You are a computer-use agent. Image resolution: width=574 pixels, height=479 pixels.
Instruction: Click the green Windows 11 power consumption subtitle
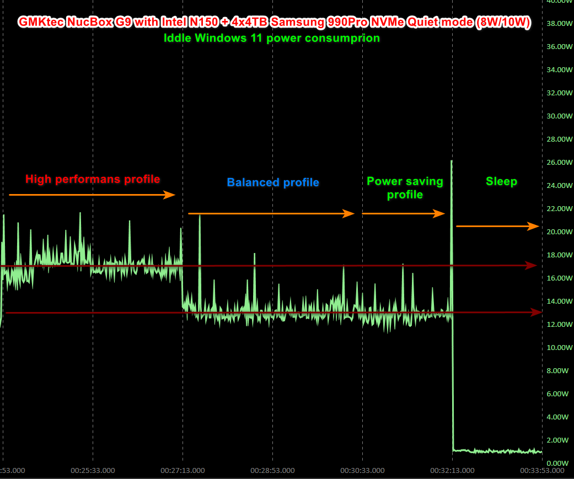point(271,38)
